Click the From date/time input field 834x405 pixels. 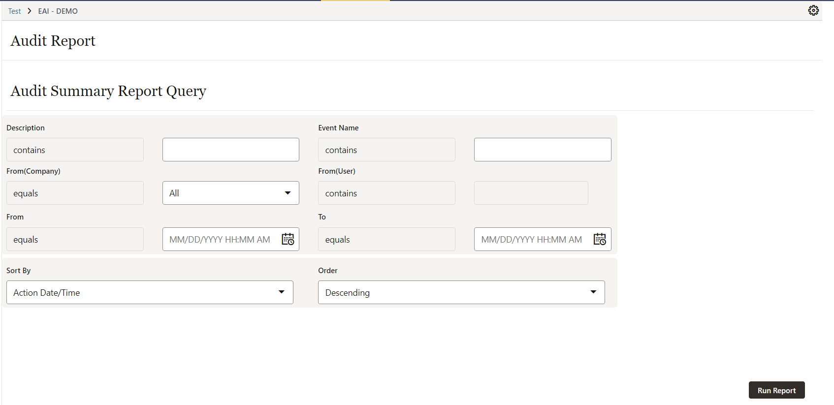tap(220, 239)
